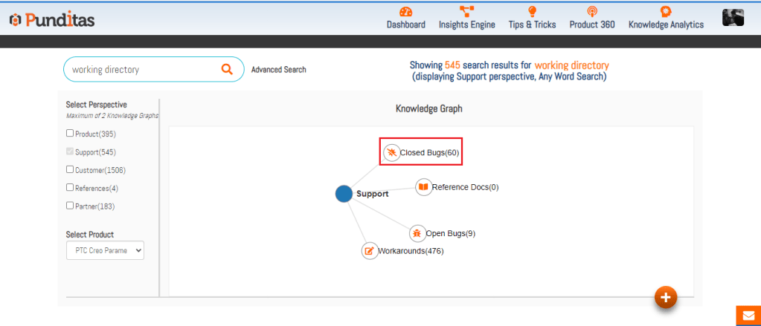Expand the PTC Creo product dropdown

click(105, 250)
